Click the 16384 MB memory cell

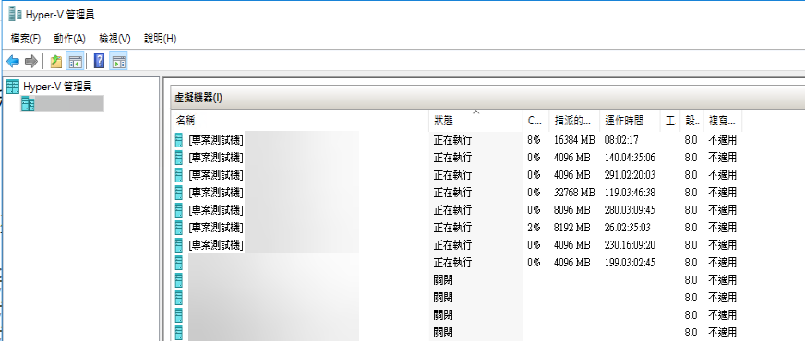(574, 139)
